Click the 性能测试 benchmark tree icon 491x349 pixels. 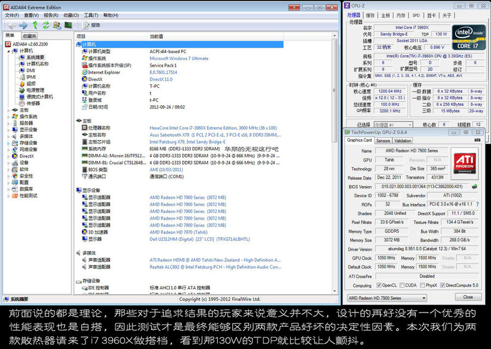coord(15,196)
